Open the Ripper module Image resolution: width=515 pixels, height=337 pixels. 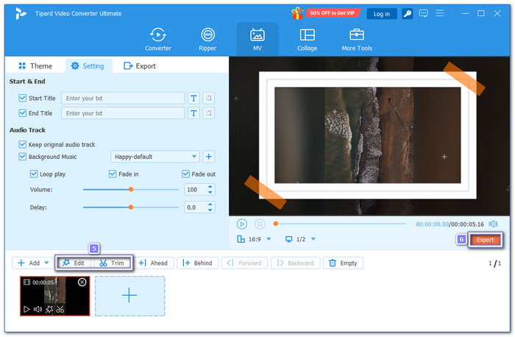click(x=208, y=39)
